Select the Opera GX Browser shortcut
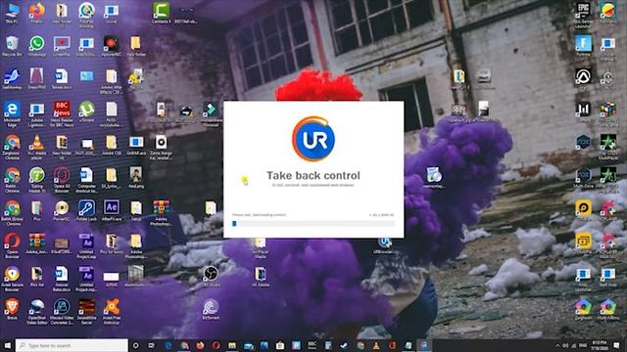Viewport: 627px width, 352px height. [62, 180]
